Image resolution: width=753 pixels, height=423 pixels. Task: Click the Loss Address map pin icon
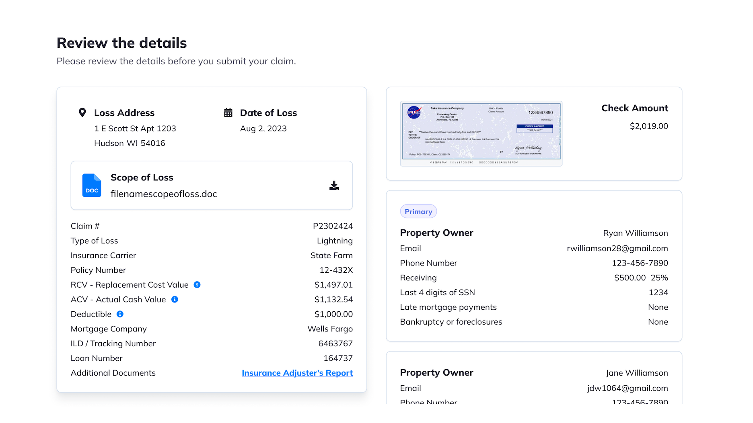82,113
